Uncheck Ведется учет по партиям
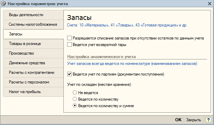Viewport: 214px width, 125px height. click(x=69, y=74)
